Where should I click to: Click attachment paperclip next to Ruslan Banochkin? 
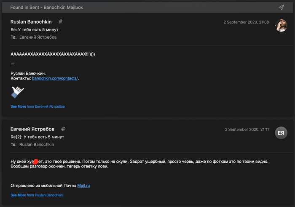(61, 21)
